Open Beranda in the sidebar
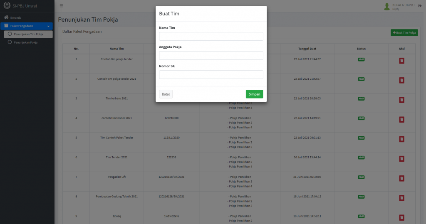This screenshot has width=426, height=224. click(16, 18)
